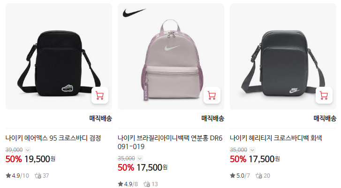Add gray Heritage crossbody bag to cart

point(324,95)
